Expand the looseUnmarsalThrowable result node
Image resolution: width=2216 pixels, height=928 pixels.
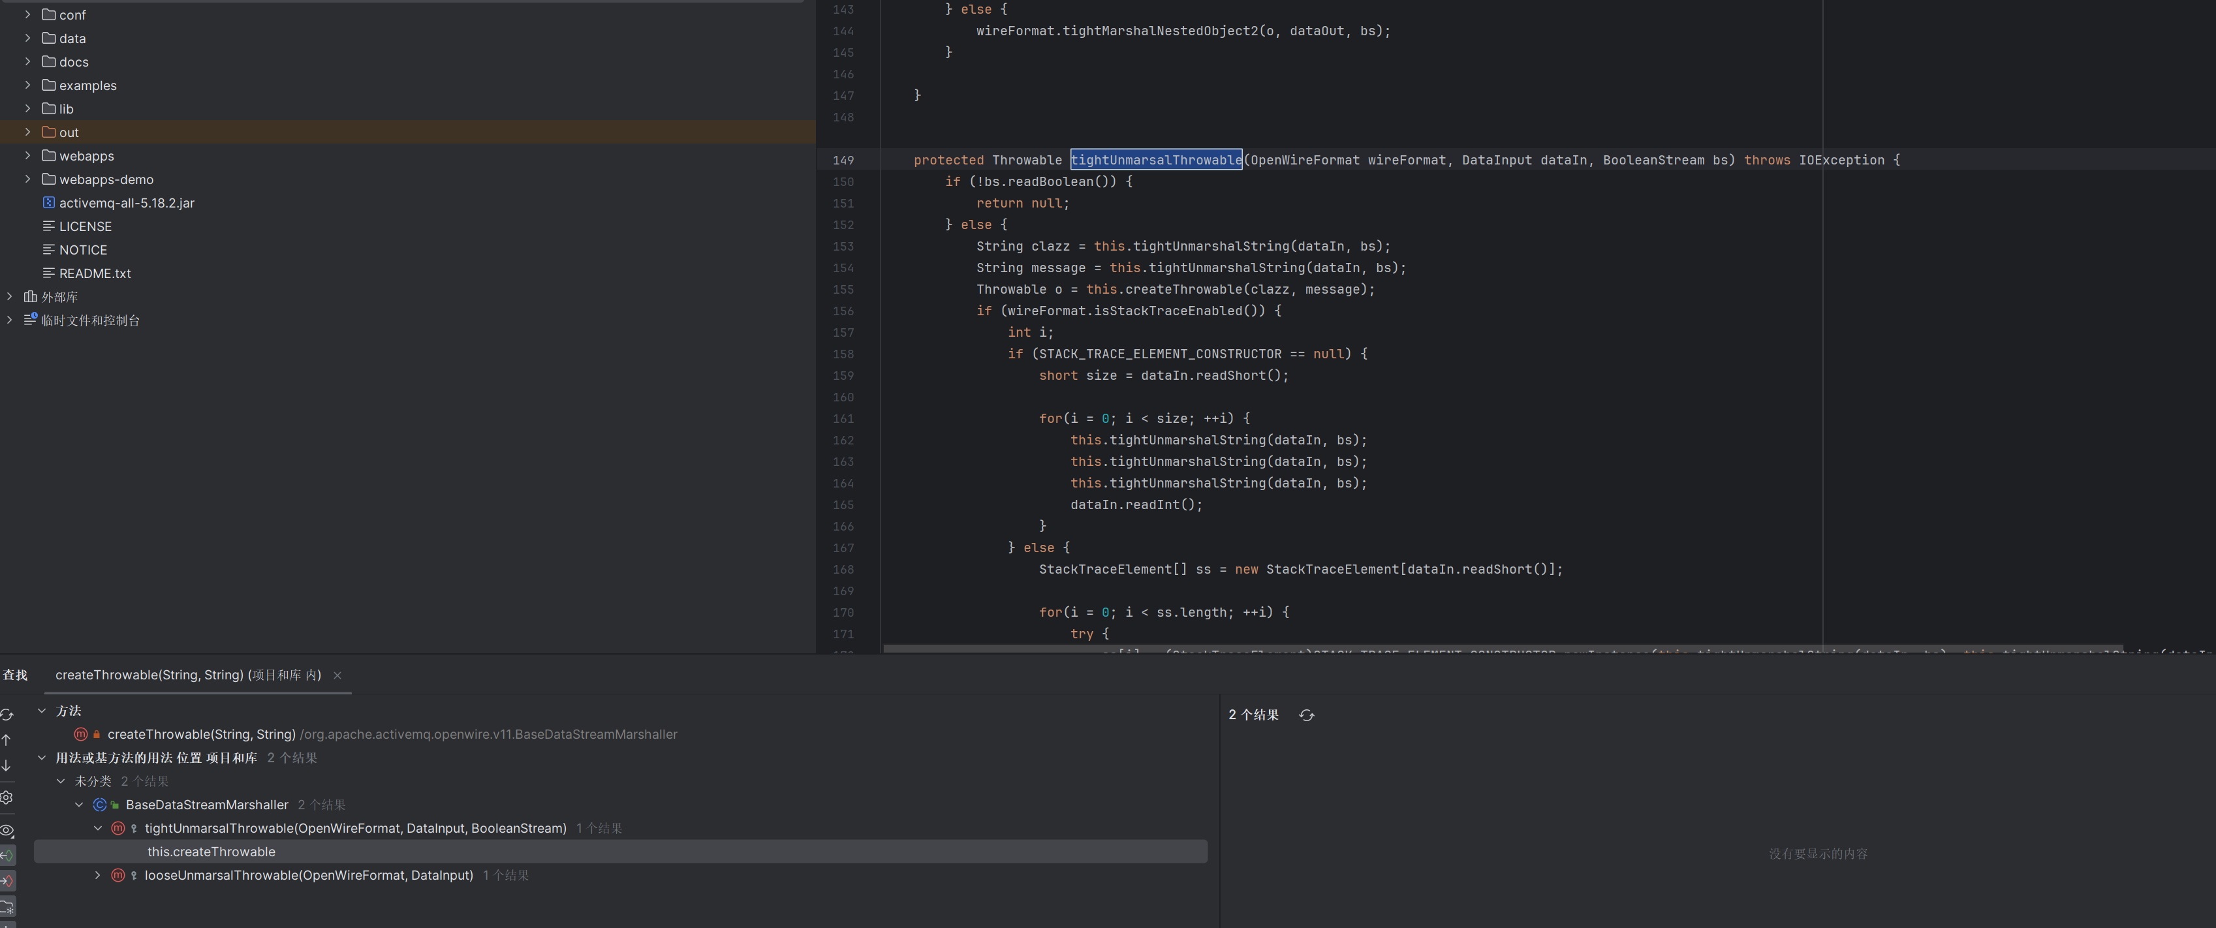(x=97, y=876)
